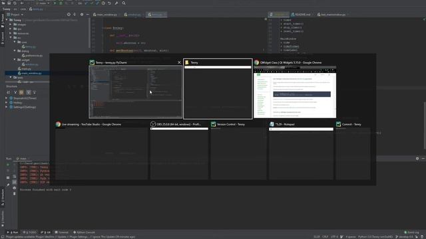The height and width of the screenshot is (239, 426).
Task: Open the Project view dropdown
Action: 15,15
